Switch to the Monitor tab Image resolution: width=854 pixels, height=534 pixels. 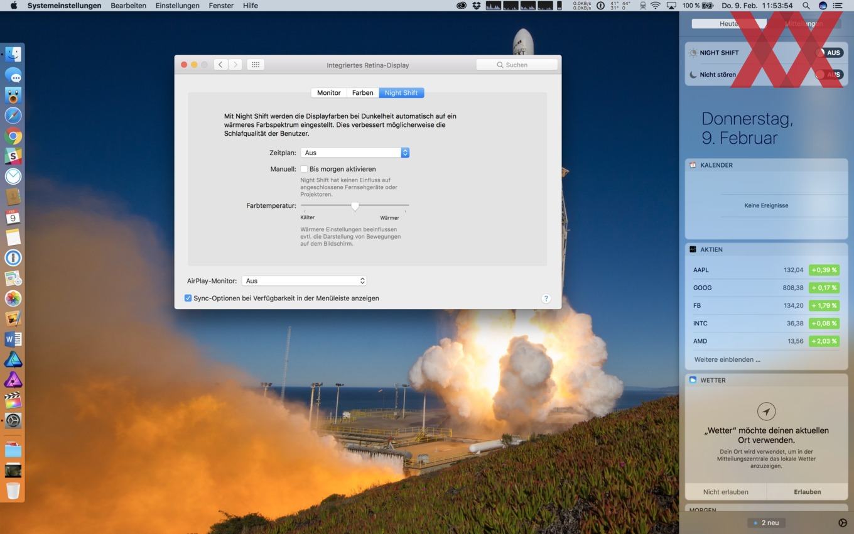[x=328, y=92]
